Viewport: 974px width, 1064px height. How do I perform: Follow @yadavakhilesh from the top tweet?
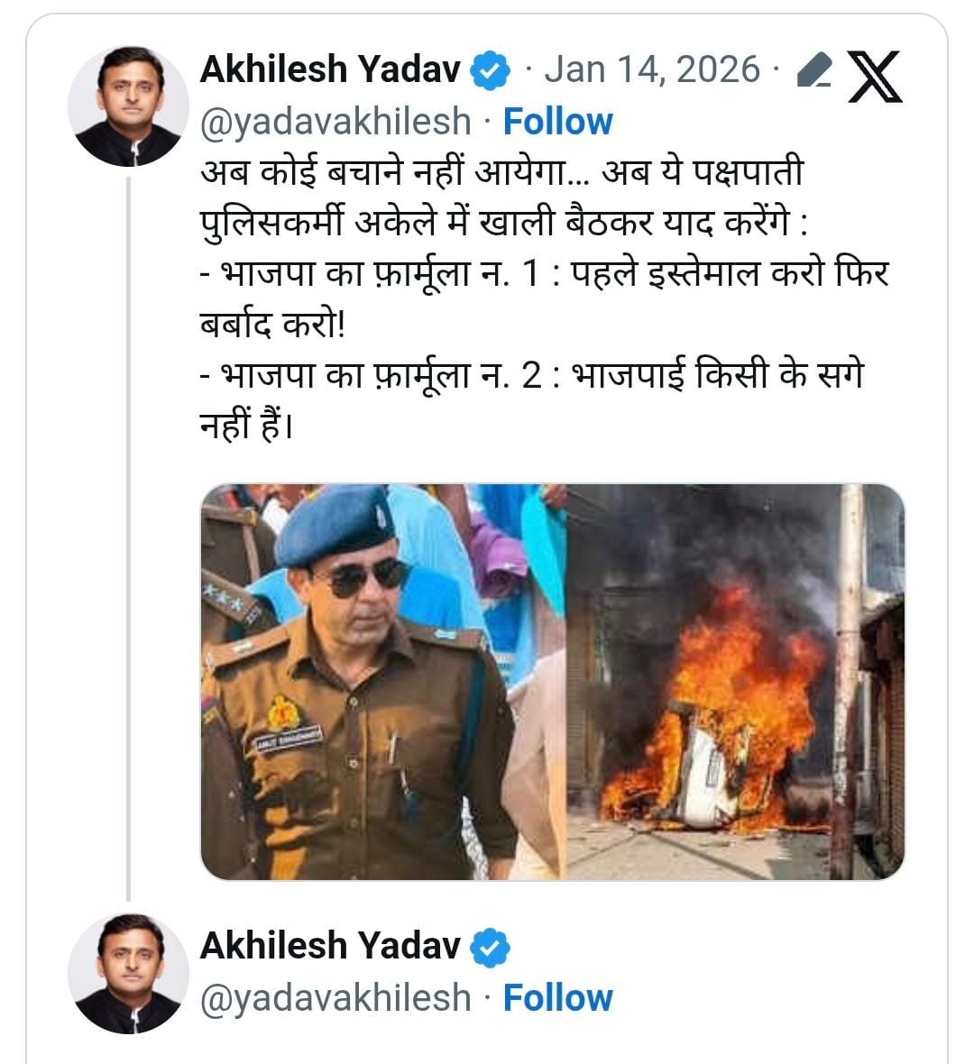pos(557,122)
